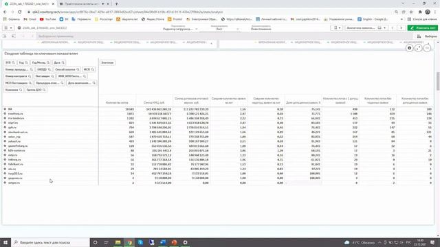Close the first browser tab
The width and height of the screenshot is (440, 247).
[53, 4]
